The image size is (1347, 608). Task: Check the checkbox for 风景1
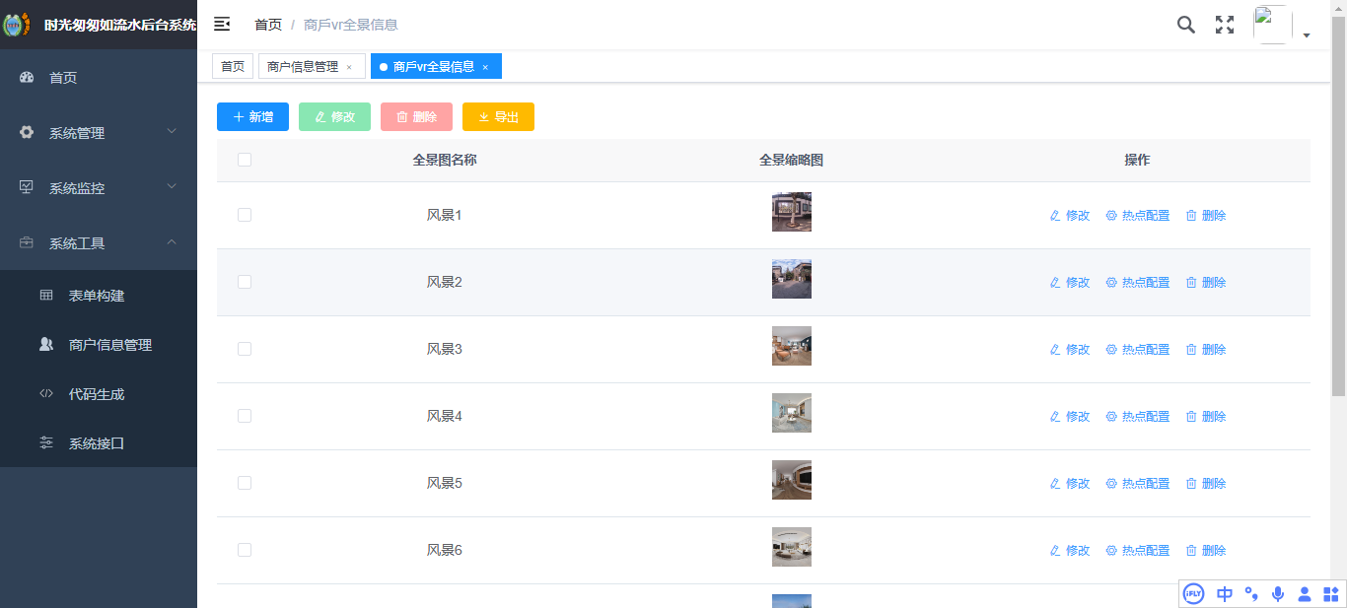click(x=245, y=215)
